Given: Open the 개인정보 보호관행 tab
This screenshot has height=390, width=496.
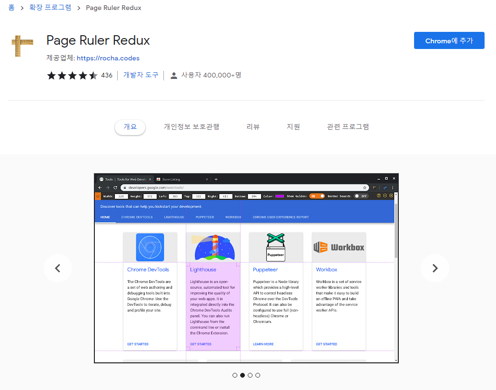Looking at the screenshot, I should pos(192,127).
